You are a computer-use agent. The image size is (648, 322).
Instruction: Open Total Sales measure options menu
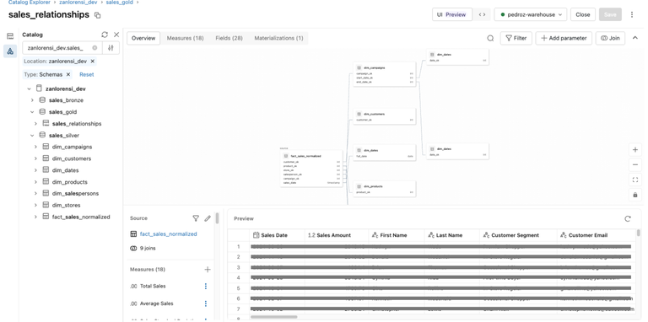click(206, 286)
